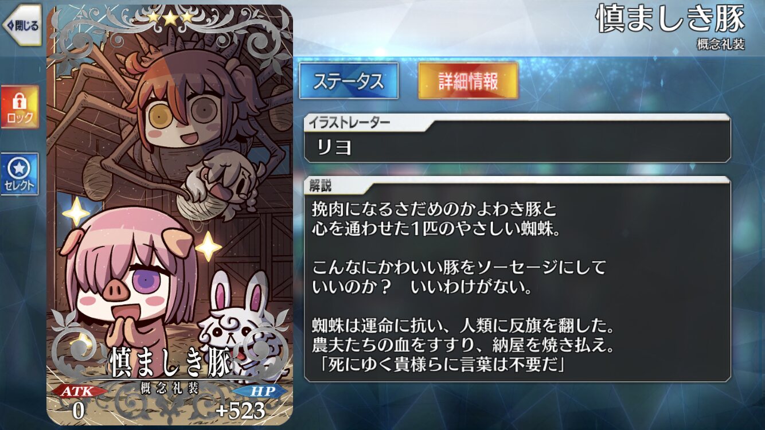Tap the 概念礼装 subtitle under title
The width and height of the screenshot is (765, 430).
click(x=721, y=45)
